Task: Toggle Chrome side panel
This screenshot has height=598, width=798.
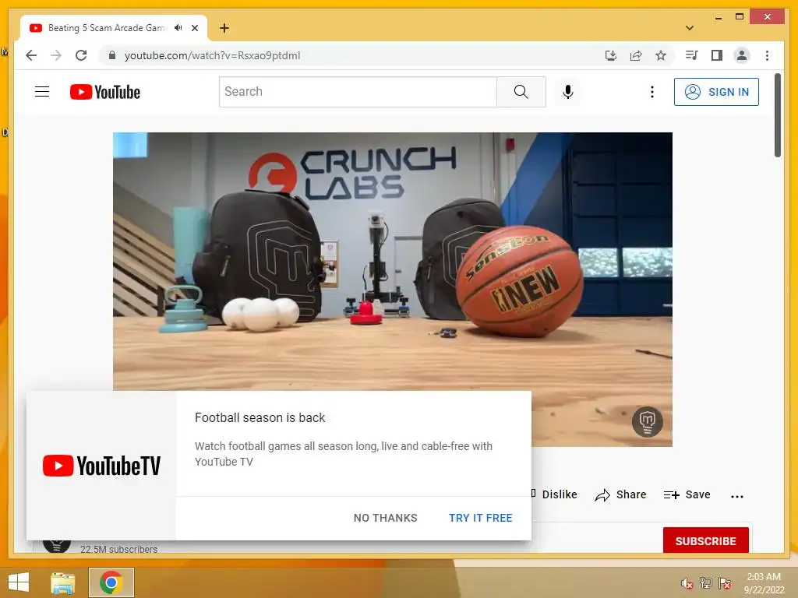Action: [x=717, y=55]
